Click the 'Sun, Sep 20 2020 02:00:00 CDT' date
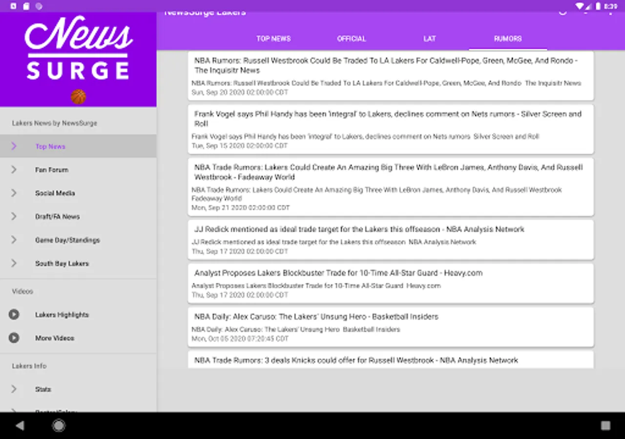This screenshot has height=439, width=625. pos(240,92)
